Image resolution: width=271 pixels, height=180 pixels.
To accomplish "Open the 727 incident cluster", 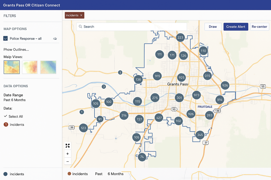I will (x=139, y=119).
